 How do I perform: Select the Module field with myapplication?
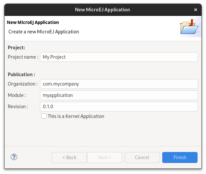[119, 95]
